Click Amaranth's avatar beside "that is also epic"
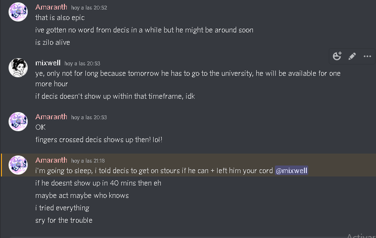 (18, 12)
